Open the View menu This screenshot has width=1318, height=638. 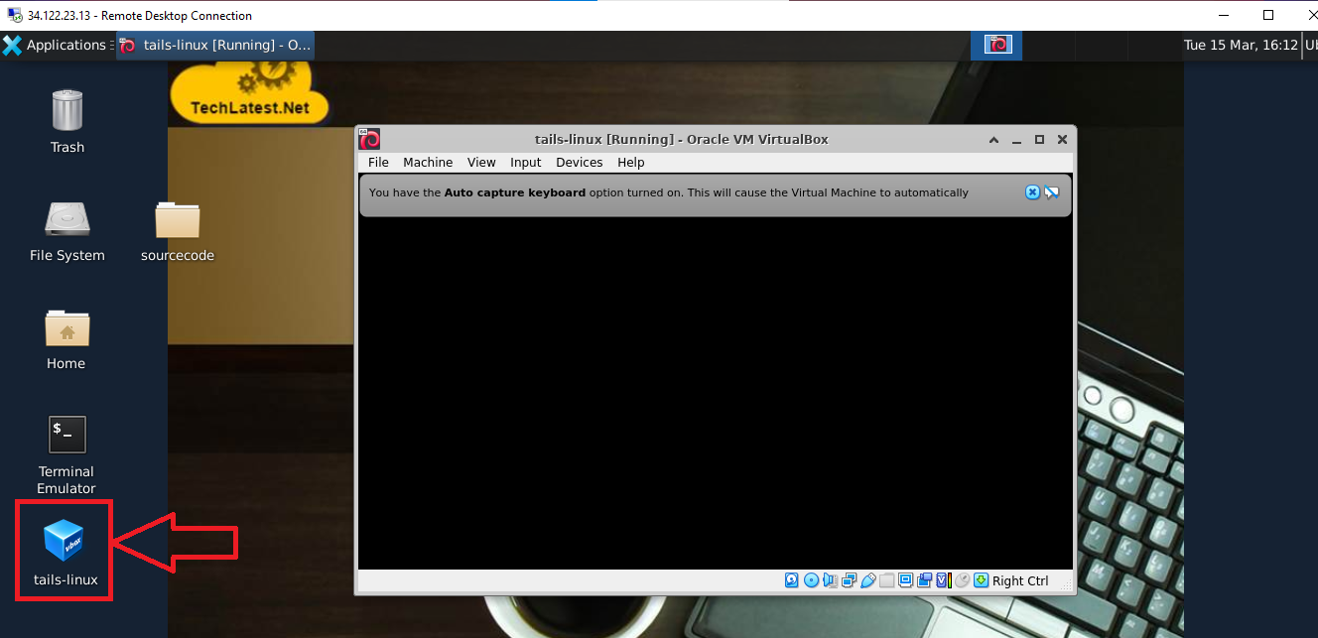(481, 162)
